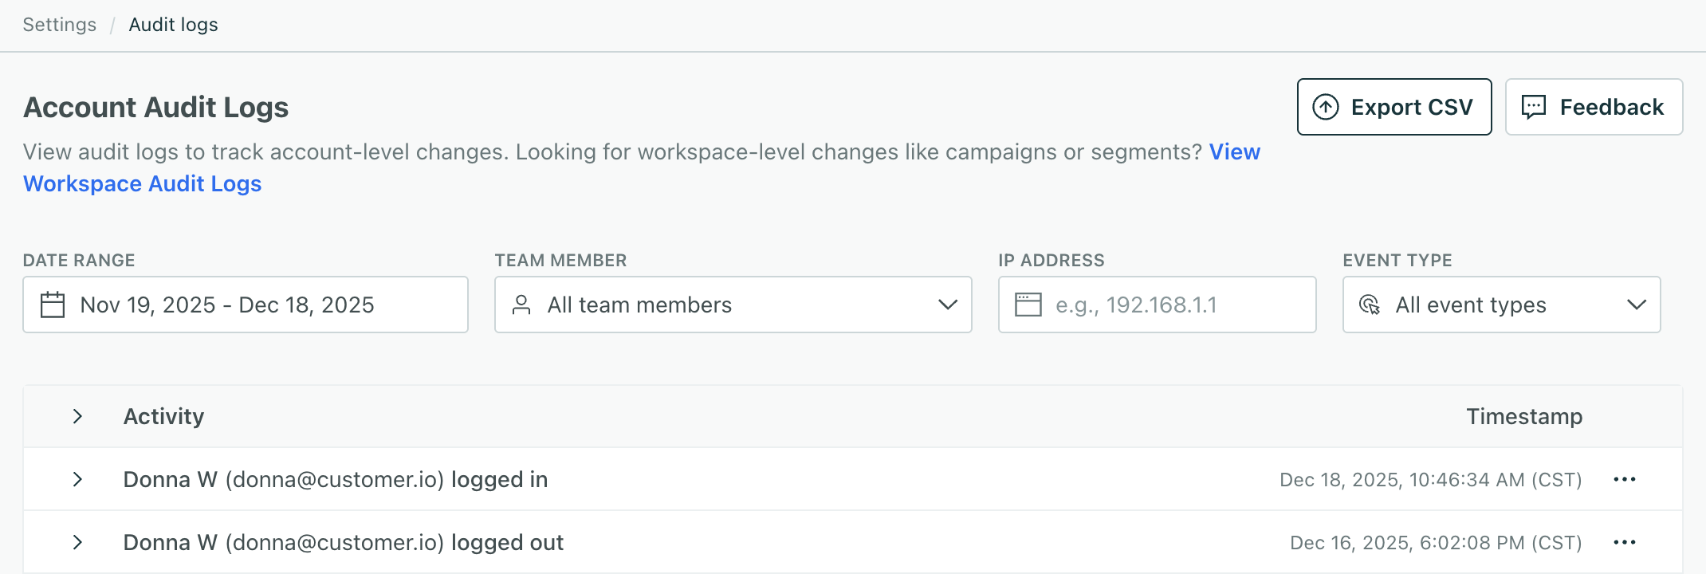The image size is (1706, 574).
Task: Click the speech bubble icon on Feedback button
Action: (1533, 106)
